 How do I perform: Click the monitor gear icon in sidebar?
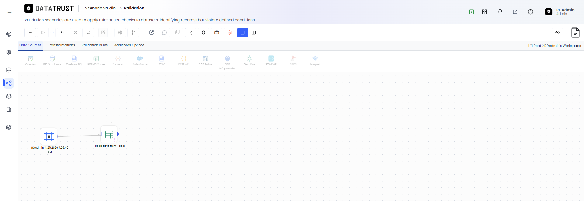(x=9, y=127)
